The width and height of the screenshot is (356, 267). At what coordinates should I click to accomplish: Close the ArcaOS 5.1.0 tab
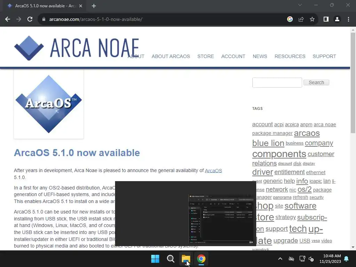[x=81, y=6]
